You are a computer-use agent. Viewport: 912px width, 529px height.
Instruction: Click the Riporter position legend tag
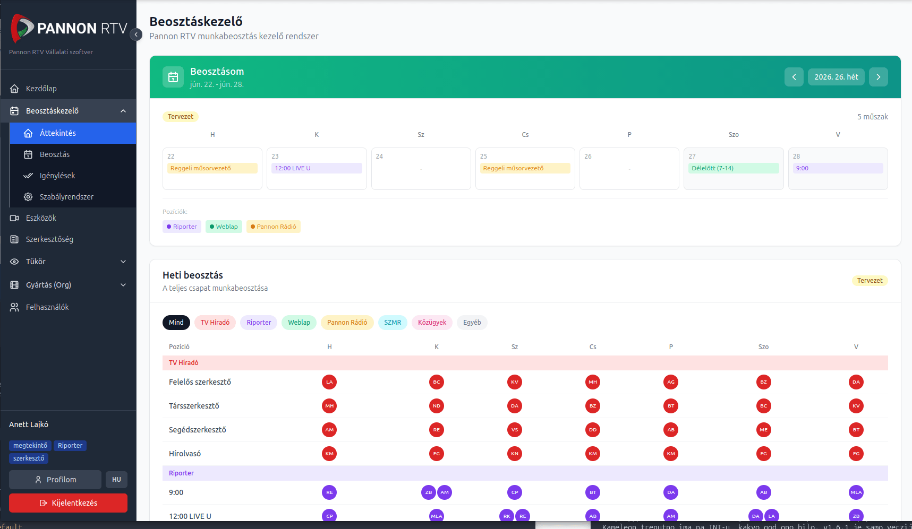click(182, 227)
